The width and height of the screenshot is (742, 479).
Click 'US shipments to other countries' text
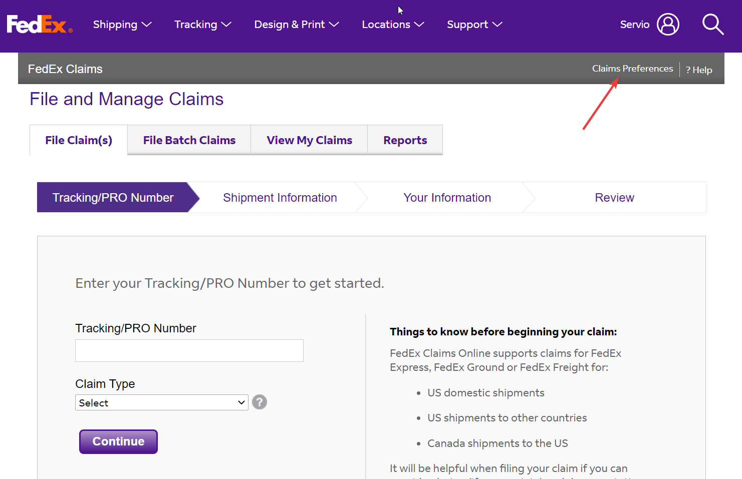click(x=507, y=418)
